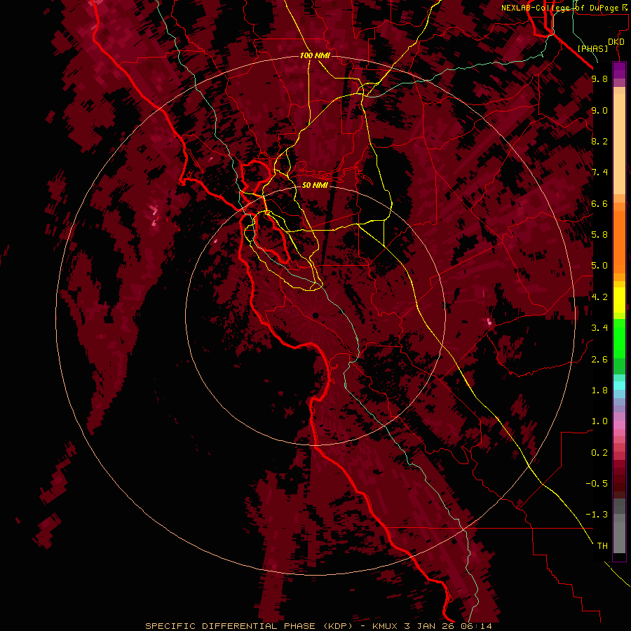The width and height of the screenshot is (631, 631).
Task: Pick the large peach color bar segment
Action: tap(619, 144)
